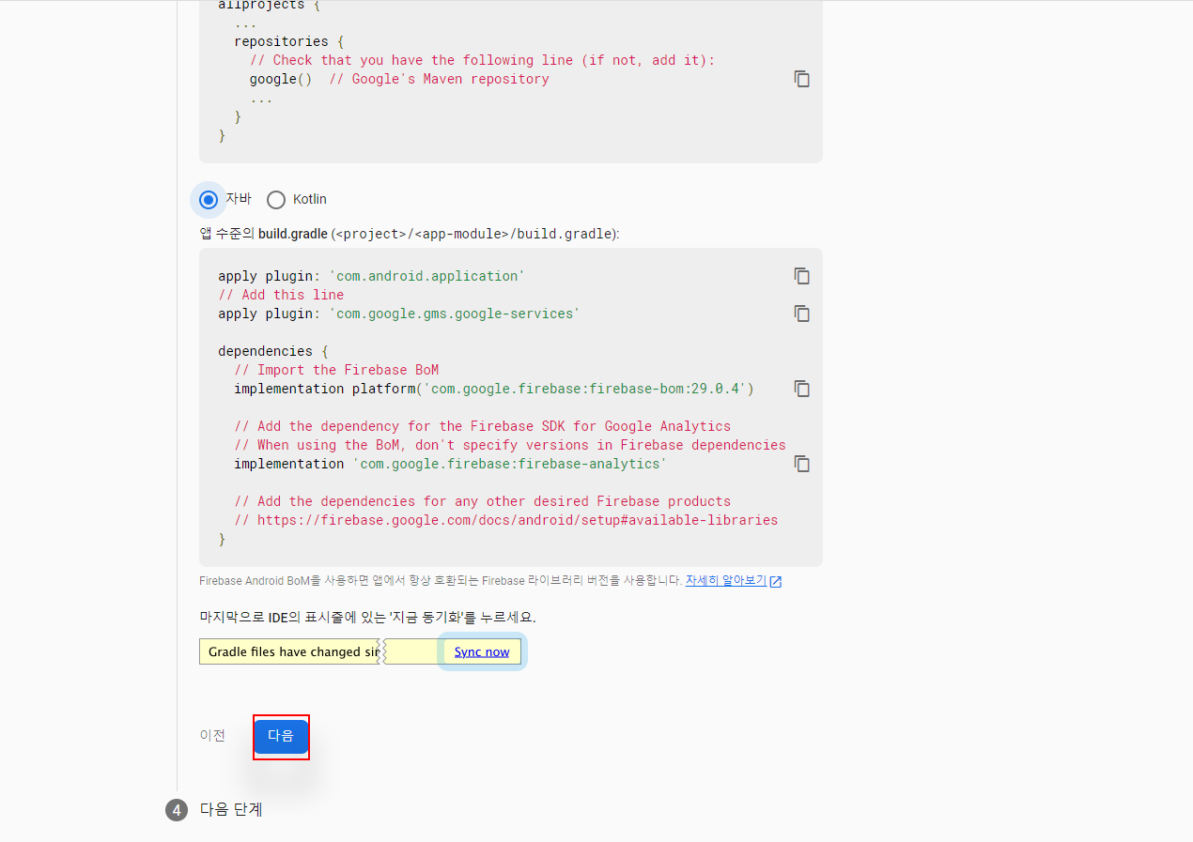Click the '// Import the Firebase BoM' comment

point(336,370)
